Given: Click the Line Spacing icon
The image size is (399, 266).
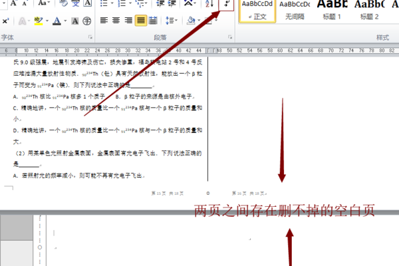Looking at the screenshot, I should pos(170,21).
